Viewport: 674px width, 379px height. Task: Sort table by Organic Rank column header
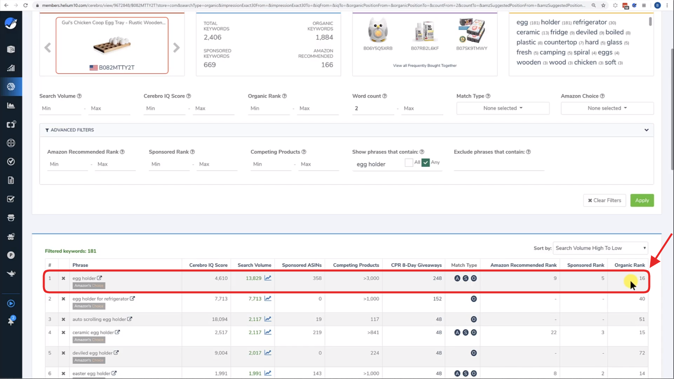pos(629,265)
